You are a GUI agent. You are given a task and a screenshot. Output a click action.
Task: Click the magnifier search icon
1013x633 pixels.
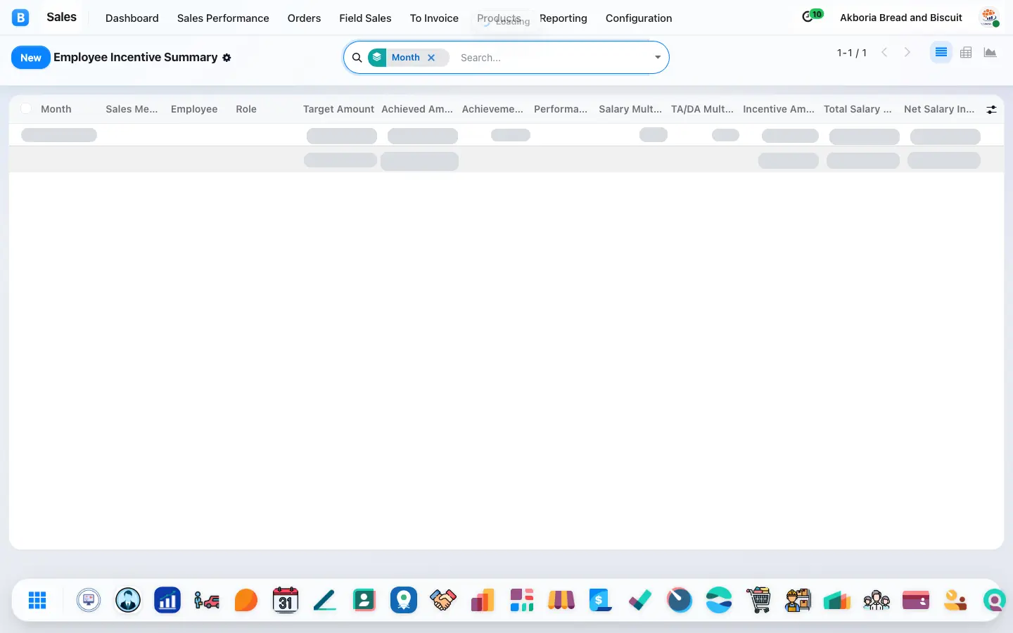coord(357,58)
